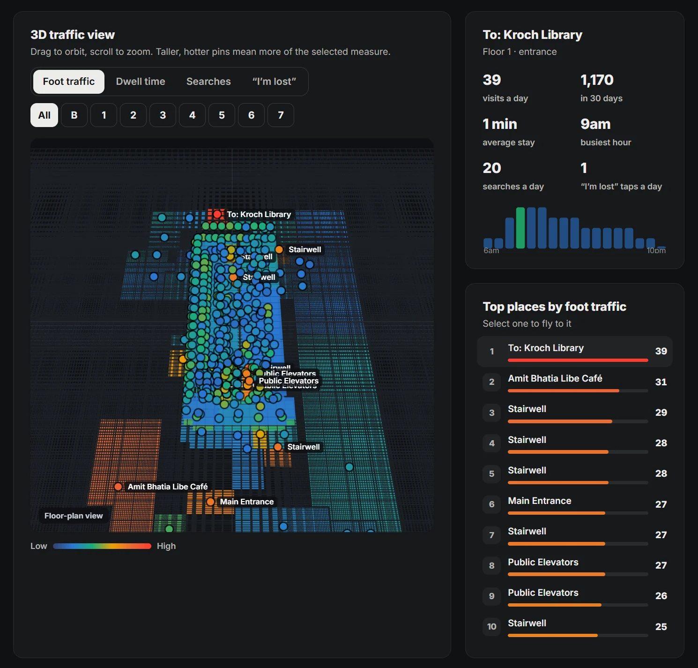This screenshot has height=668, width=698.
Task: Switch to Floor-plan view
Action: [x=74, y=516]
